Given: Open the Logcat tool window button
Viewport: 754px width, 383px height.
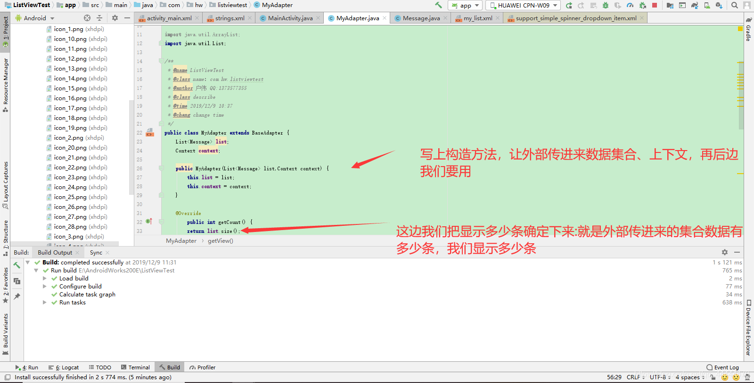Looking at the screenshot, I should click(x=65, y=367).
